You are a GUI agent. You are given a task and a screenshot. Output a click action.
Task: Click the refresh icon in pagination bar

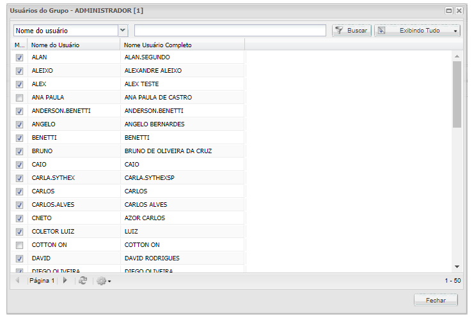coord(83,281)
